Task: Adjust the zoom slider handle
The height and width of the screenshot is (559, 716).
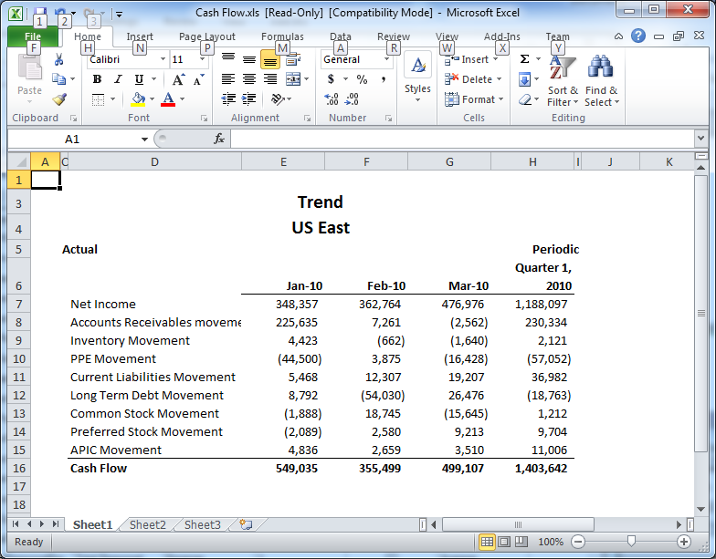Action: pos(631,542)
